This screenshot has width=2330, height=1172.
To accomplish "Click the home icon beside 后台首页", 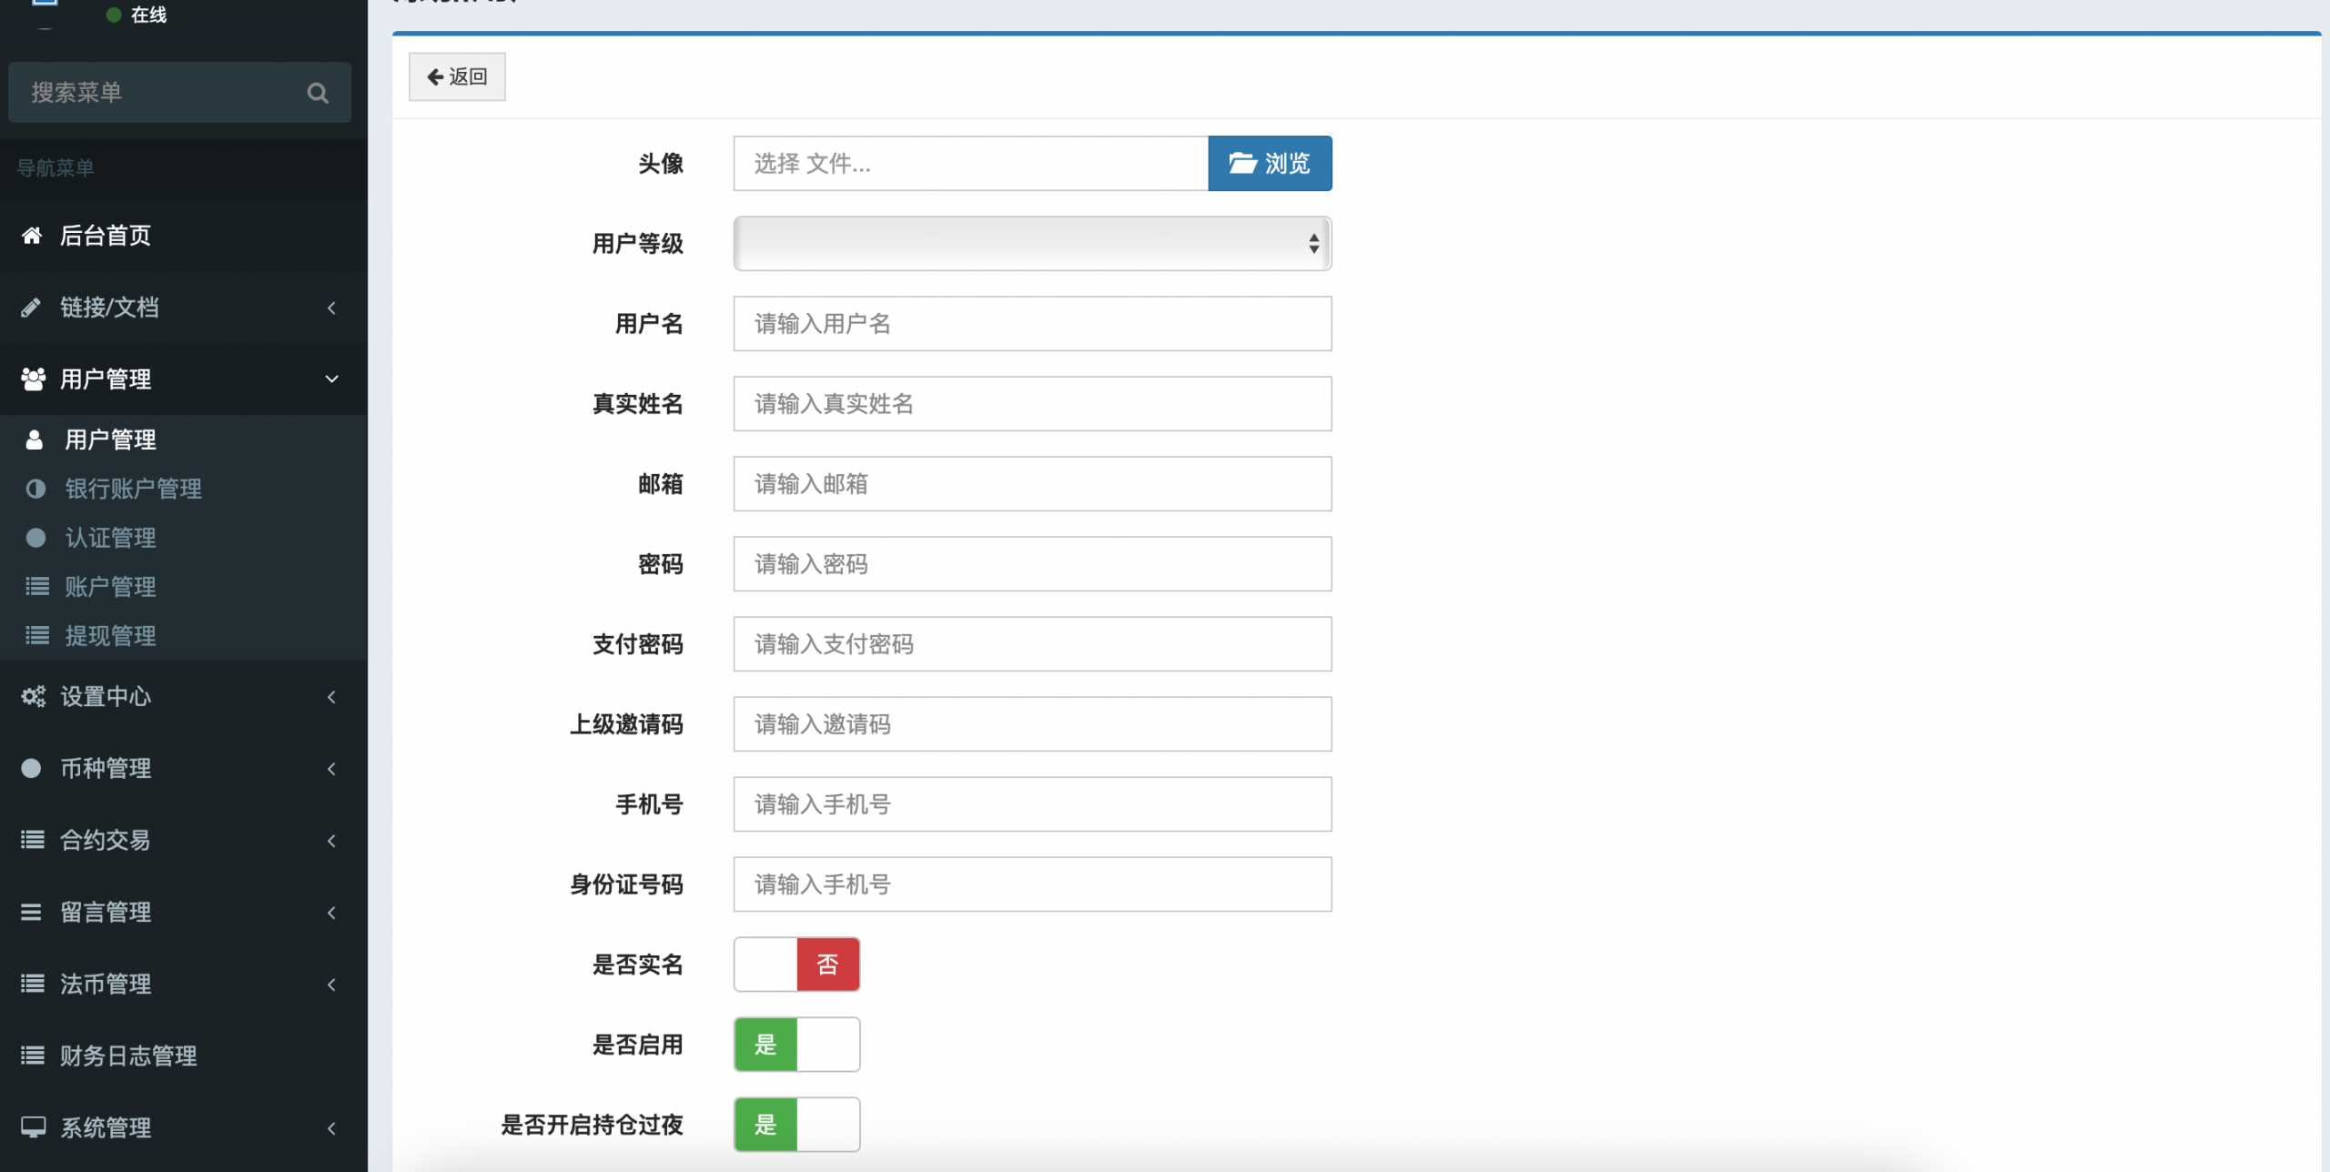I will [32, 236].
